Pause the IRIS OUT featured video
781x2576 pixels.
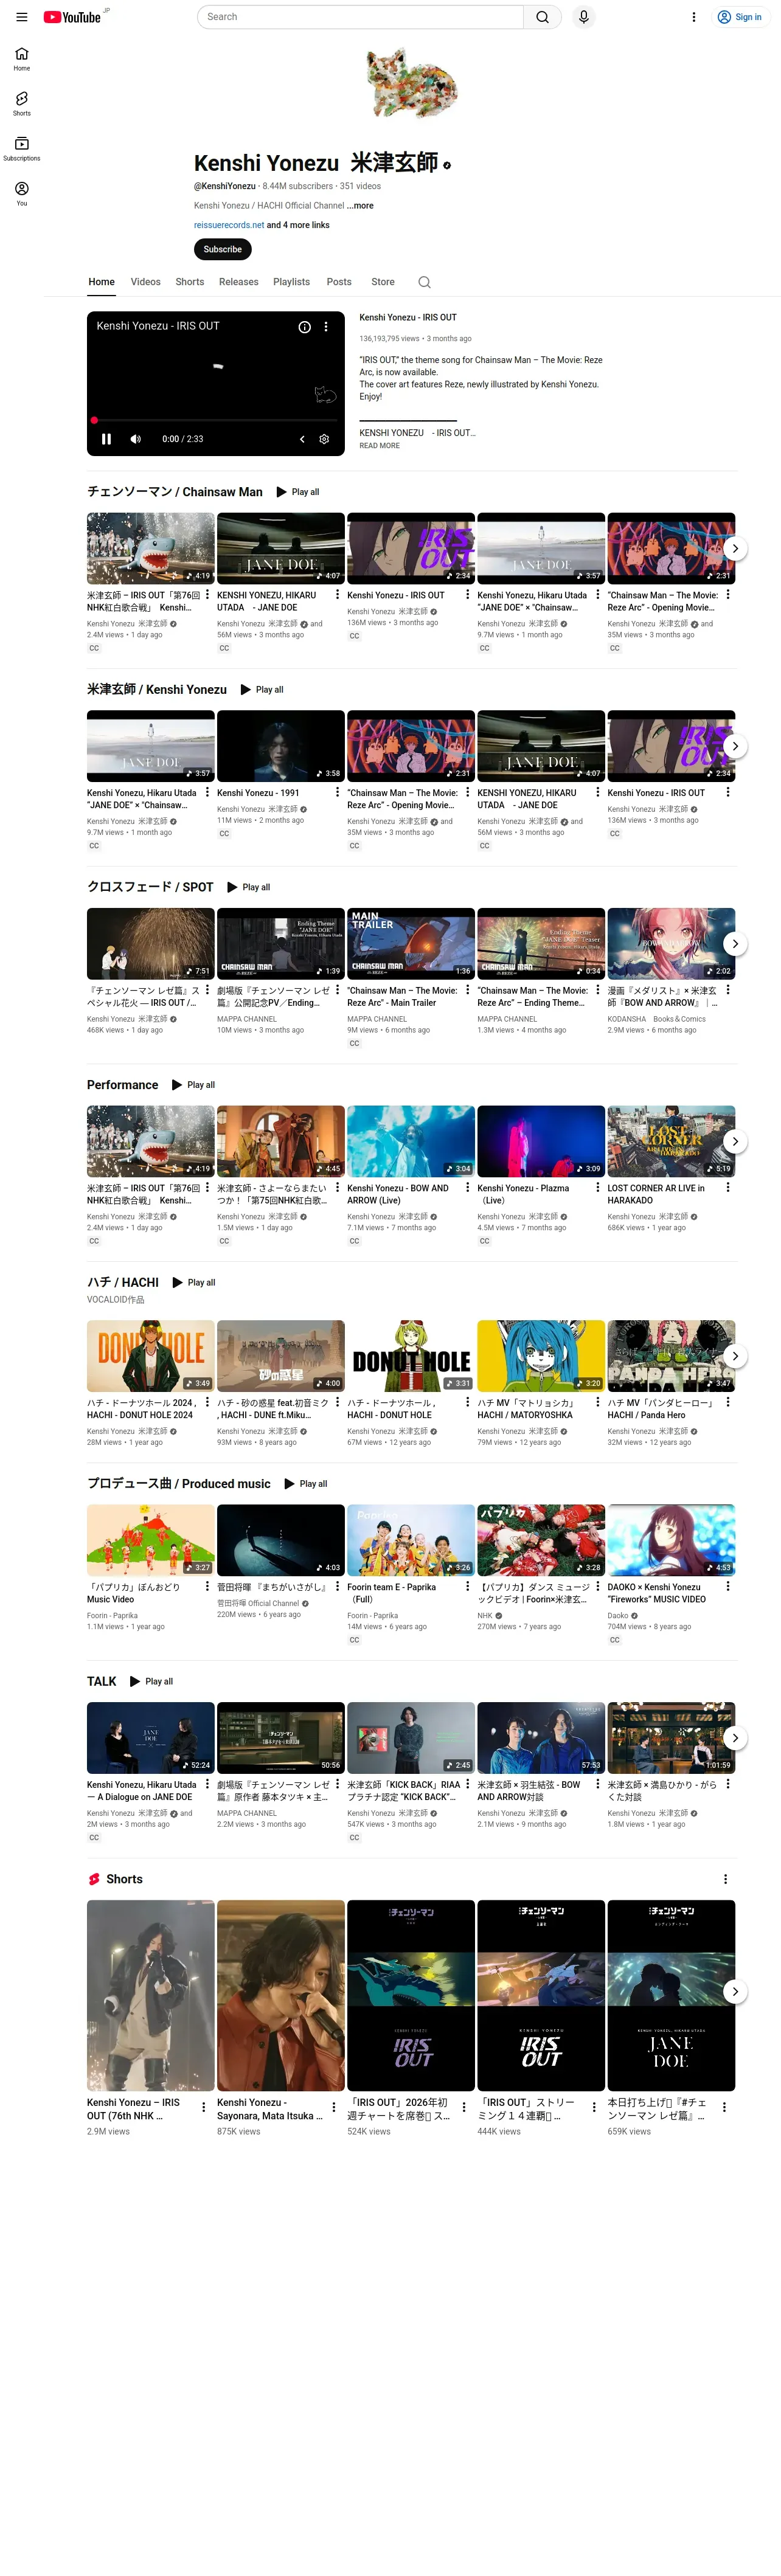[106, 439]
